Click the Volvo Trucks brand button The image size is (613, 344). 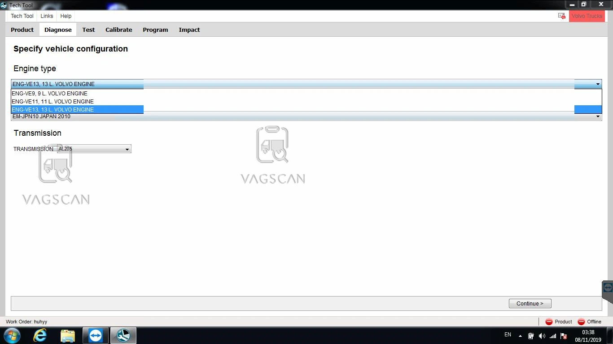click(587, 16)
